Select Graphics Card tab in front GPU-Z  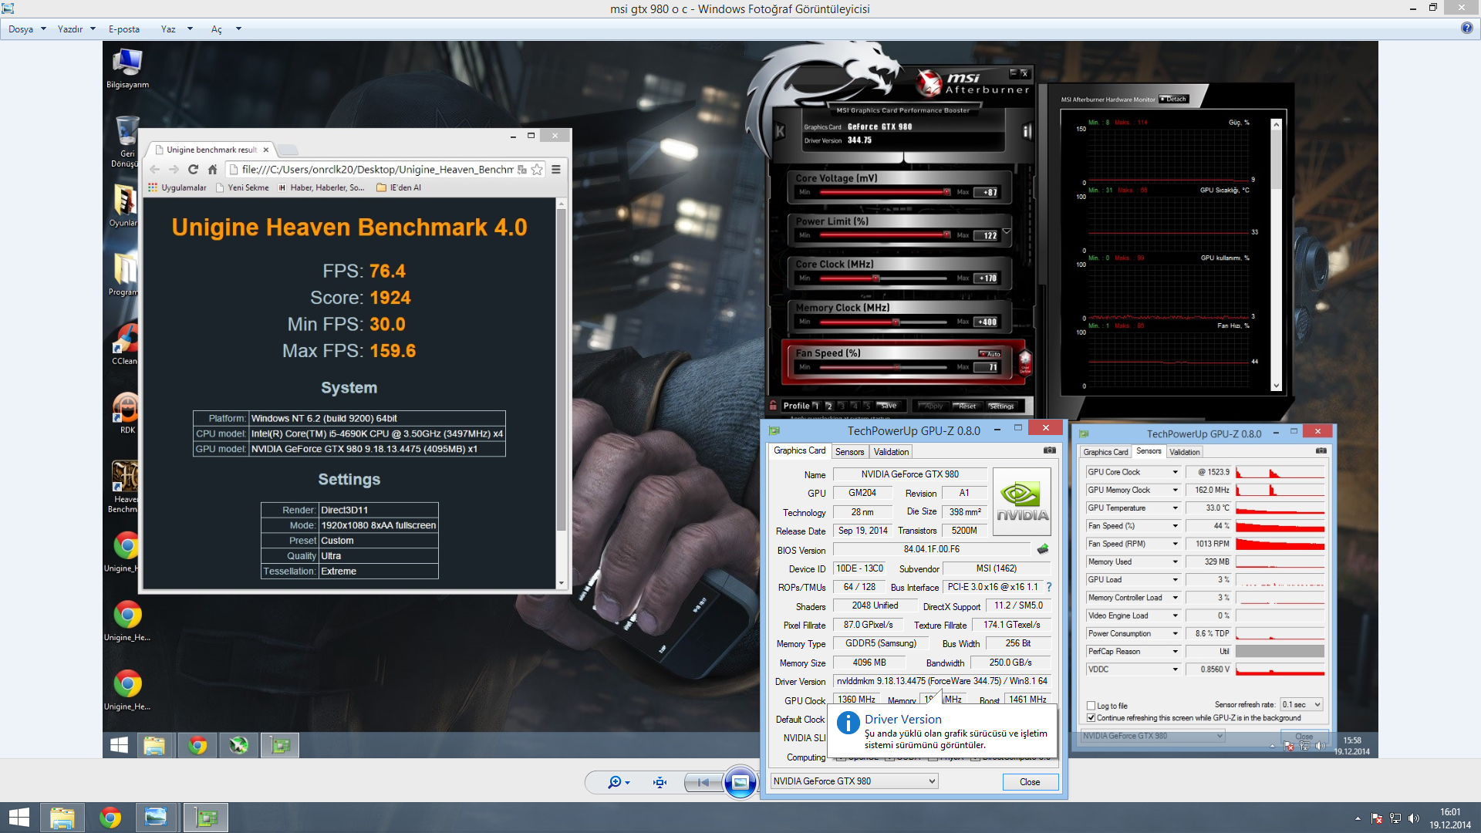tap(799, 451)
